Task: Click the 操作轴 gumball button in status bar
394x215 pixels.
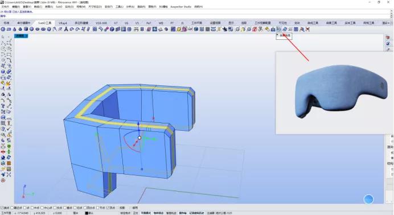Action: (x=183, y=213)
